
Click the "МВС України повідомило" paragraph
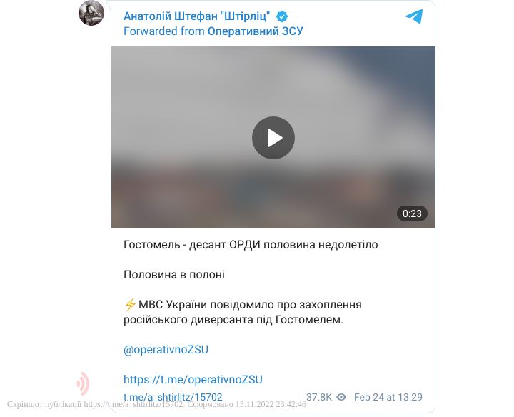point(243,312)
